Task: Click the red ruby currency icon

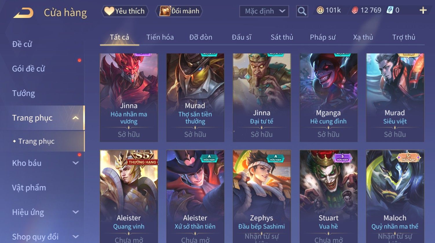Action: pyautogui.click(x=355, y=10)
